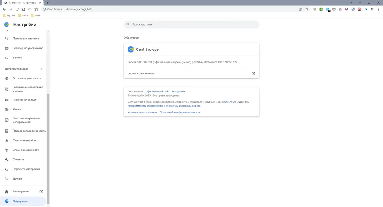
Task: Open the Система settings section
Action: [x=23, y=160]
